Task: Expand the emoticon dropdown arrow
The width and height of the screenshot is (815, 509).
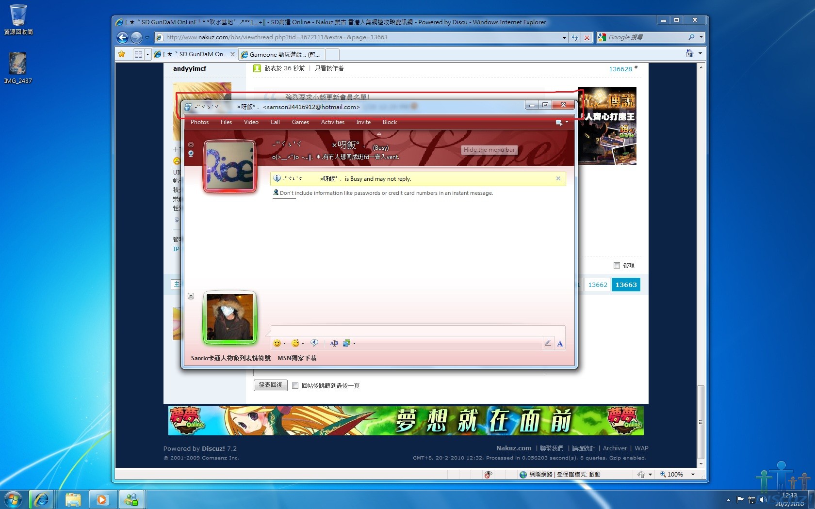Action: click(x=284, y=343)
